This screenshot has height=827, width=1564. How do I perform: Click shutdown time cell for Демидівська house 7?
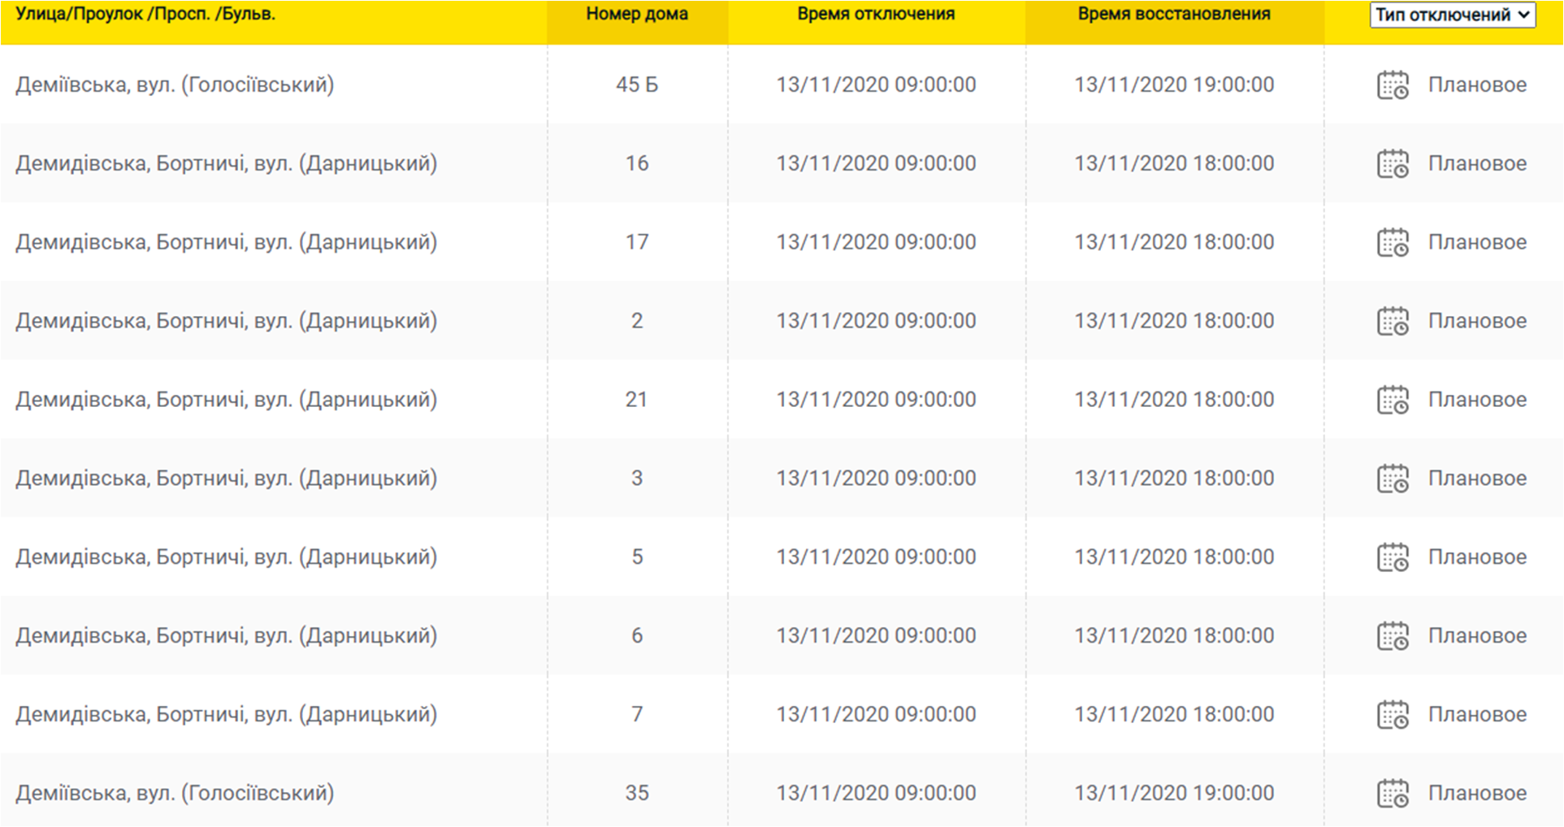(876, 714)
